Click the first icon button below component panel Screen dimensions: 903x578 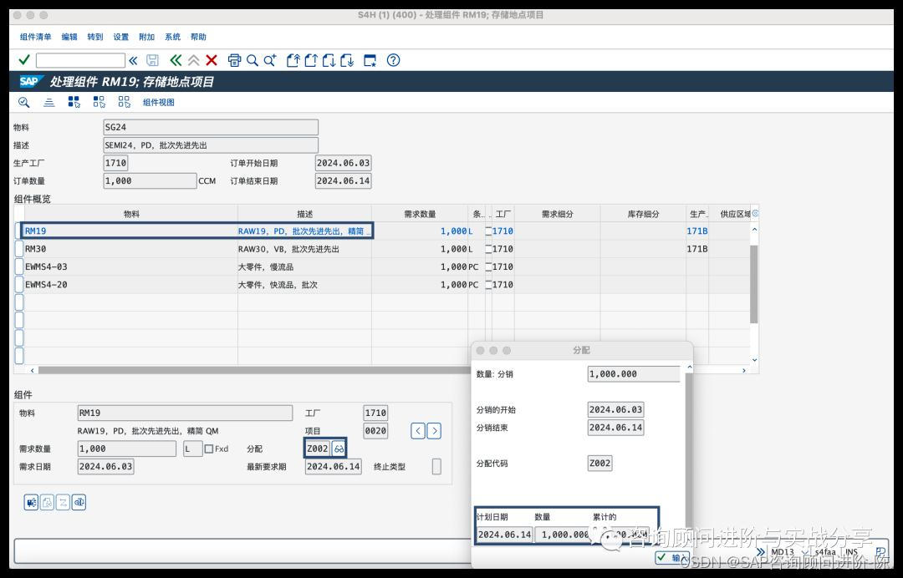click(x=31, y=502)
